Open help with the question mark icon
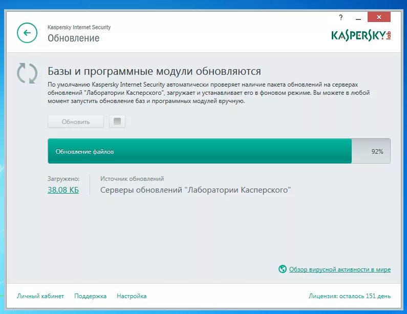Screen dimensions: 407x314 coord(341,17)
